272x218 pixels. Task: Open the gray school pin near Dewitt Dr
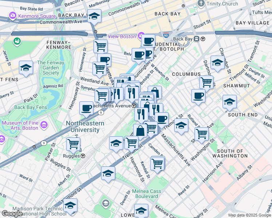(x=106, y=203)
